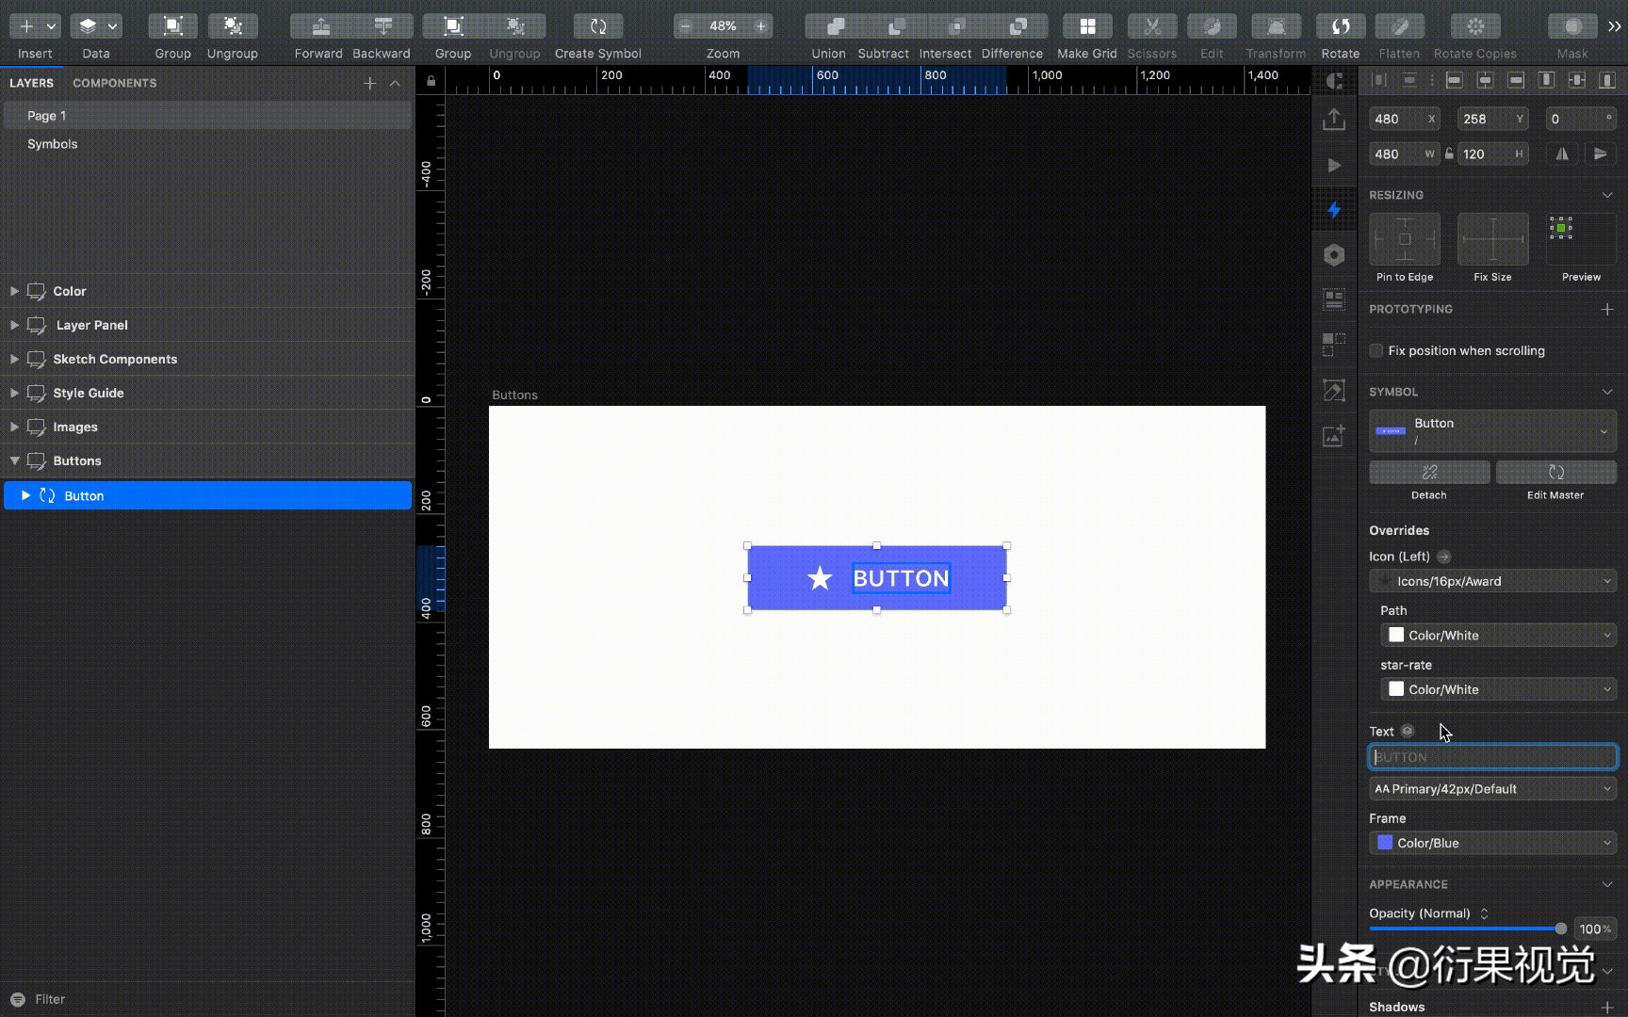Select Page 1 in pages list
Screen dimensions: 1628x1017
click(207, 116)
